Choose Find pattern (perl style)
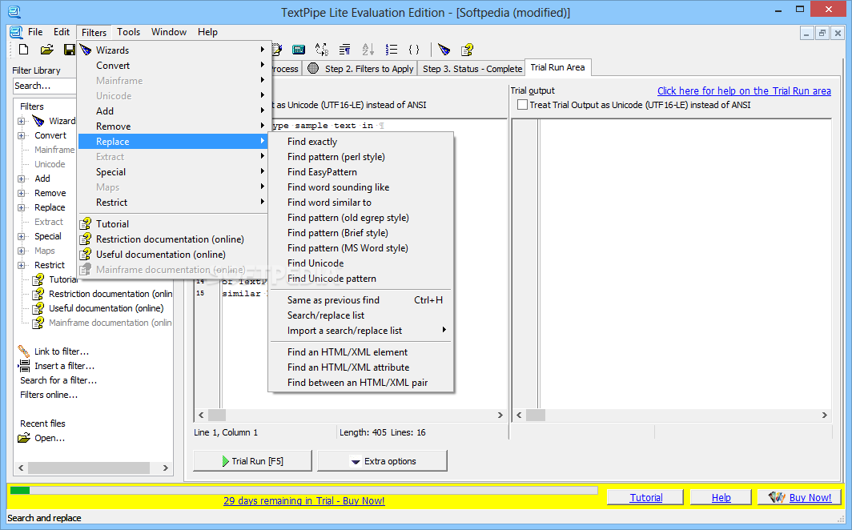 point(361,156)
